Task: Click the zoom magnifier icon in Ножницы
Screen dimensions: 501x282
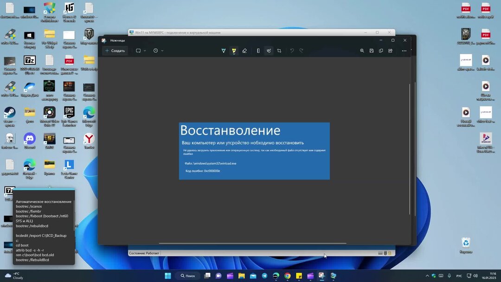Action: 362,51
